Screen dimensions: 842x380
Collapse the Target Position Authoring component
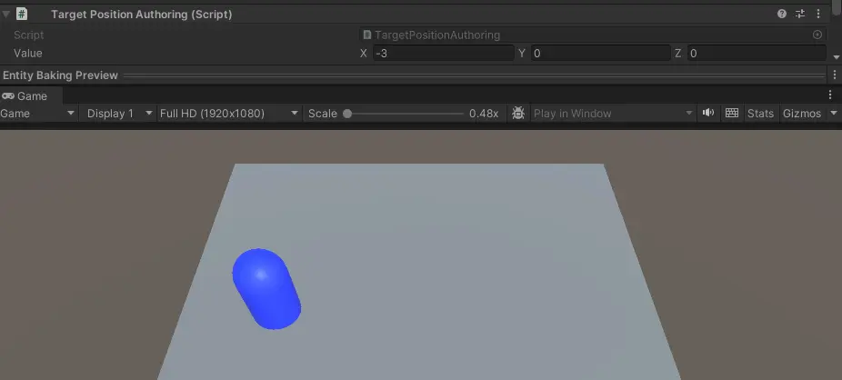click(x=5, y=14)
